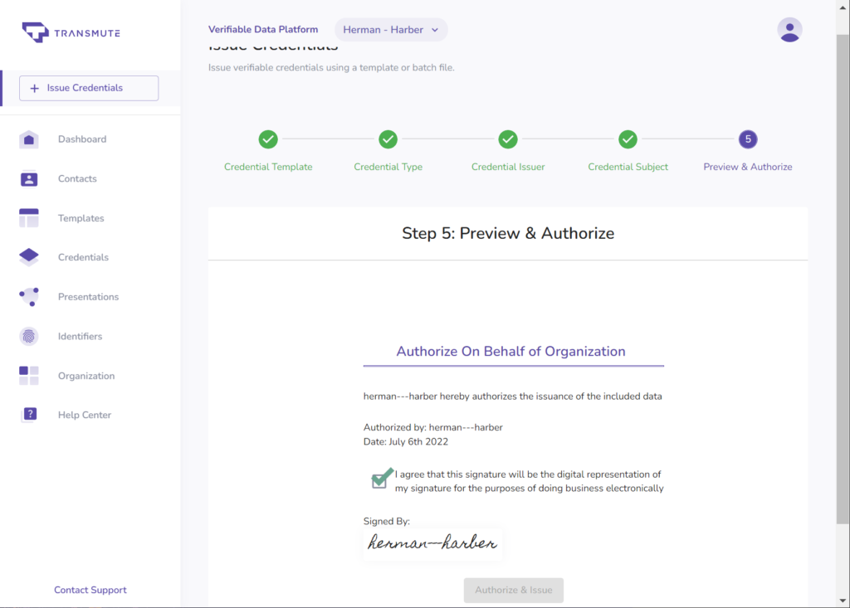
Task: Click the Credential Issuer step label
Action: tap(508, 167)
